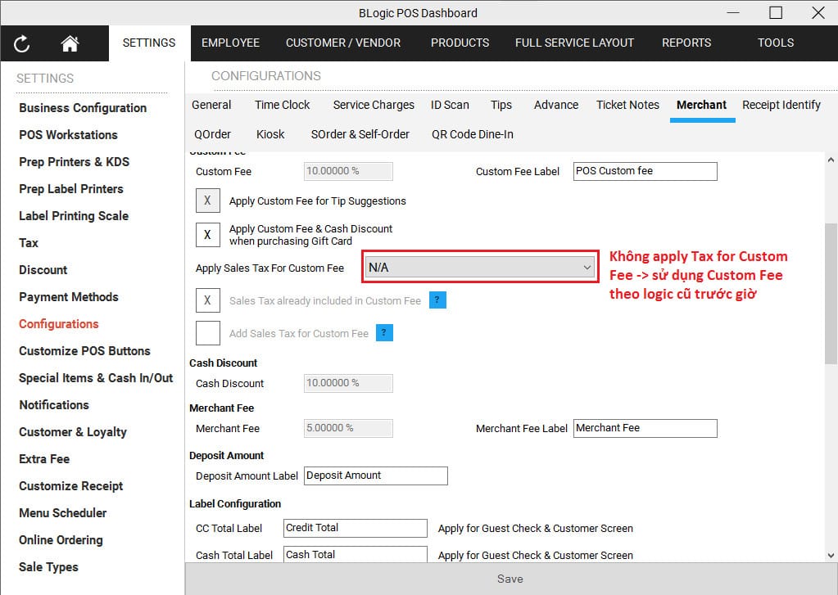Uncheck Sales Tax already included in Custom Fee
Screen dimensions: 838x595
click(207, 300)
